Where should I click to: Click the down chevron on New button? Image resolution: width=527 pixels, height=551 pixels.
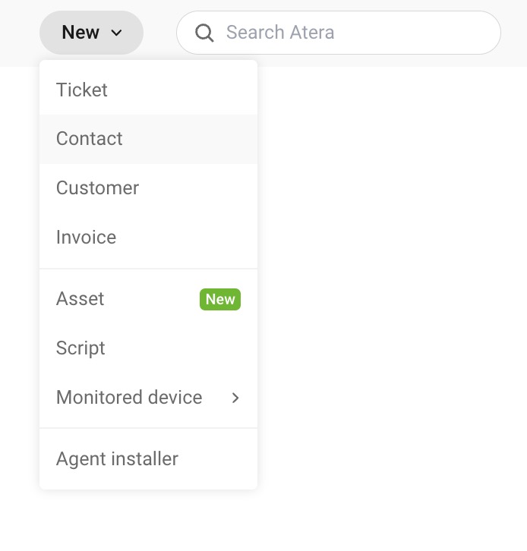tap(116, 33)
